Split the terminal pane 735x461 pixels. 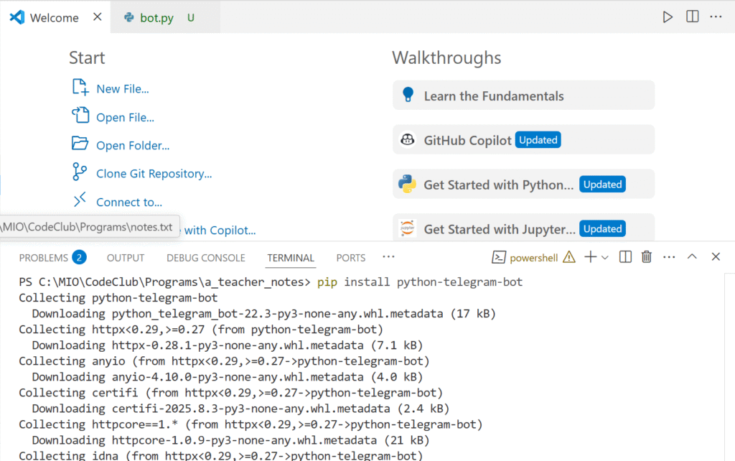click(625, 257)
